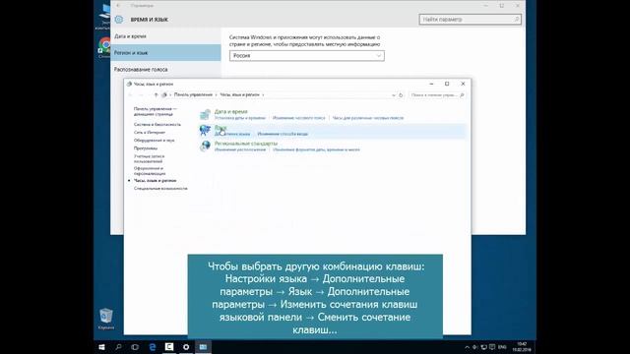Click the refresh icon in the address bar
The image size is (630, 354).
point(401,95)
